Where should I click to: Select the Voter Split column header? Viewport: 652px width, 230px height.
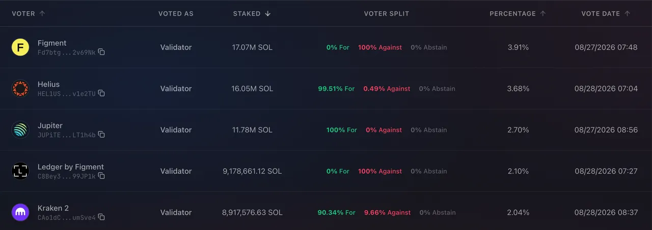(x=387, y=14)
